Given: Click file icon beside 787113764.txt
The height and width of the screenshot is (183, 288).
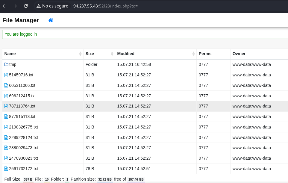Looking at the screenshot, I should click(6, 106).
